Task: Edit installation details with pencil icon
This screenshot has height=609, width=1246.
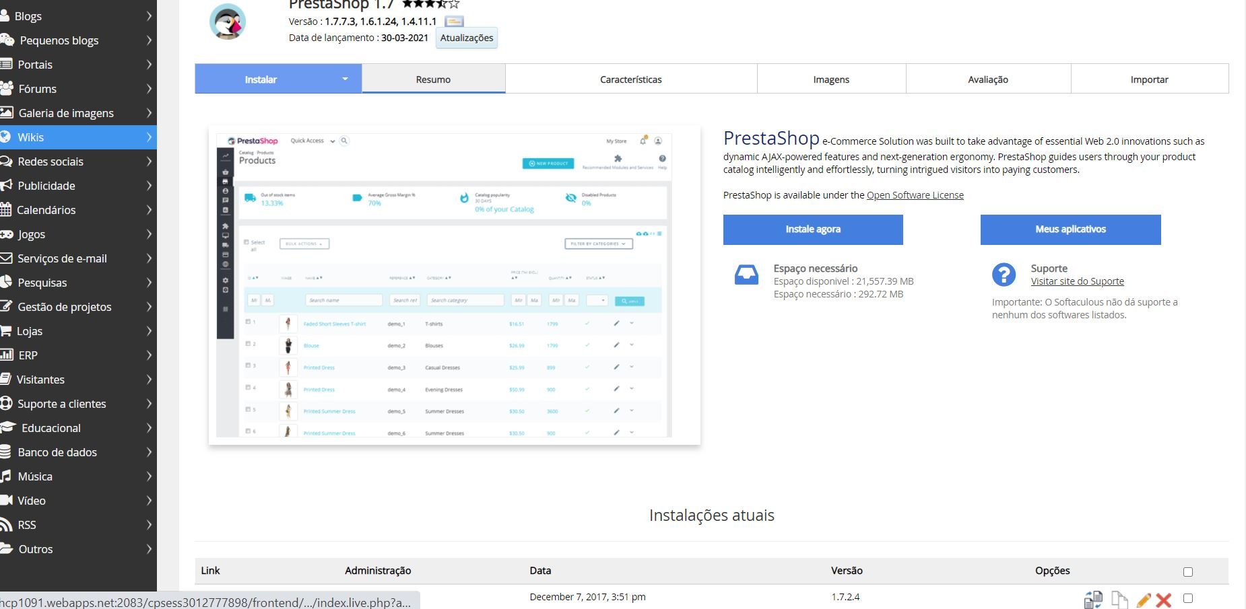Action: tap(1143, 600)
